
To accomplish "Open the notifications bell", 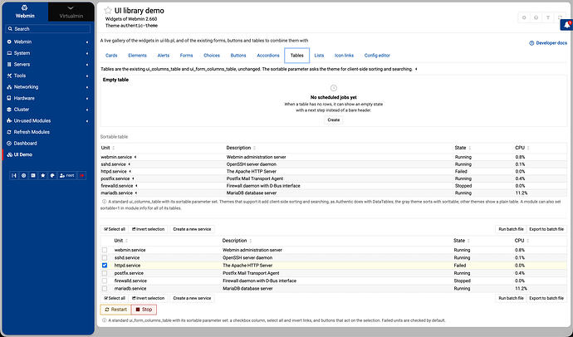I will click(567, 25).
